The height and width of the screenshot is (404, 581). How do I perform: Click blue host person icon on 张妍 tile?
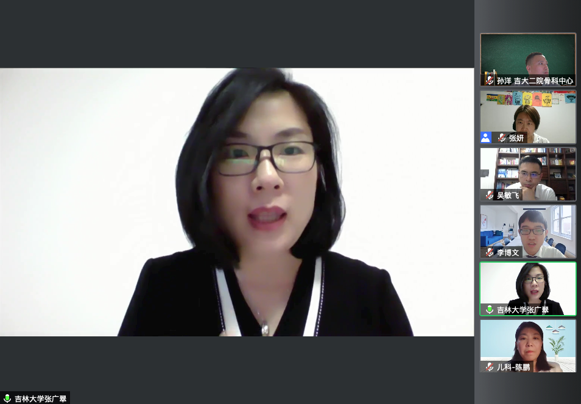(x=486, y=138)
